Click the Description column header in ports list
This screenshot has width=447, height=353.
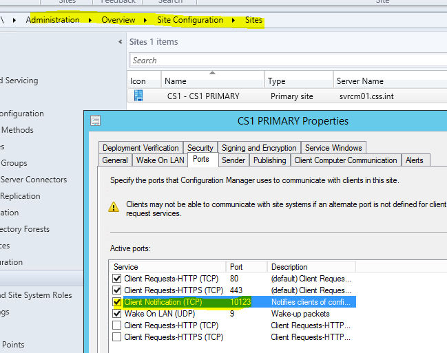coord(311,267)
